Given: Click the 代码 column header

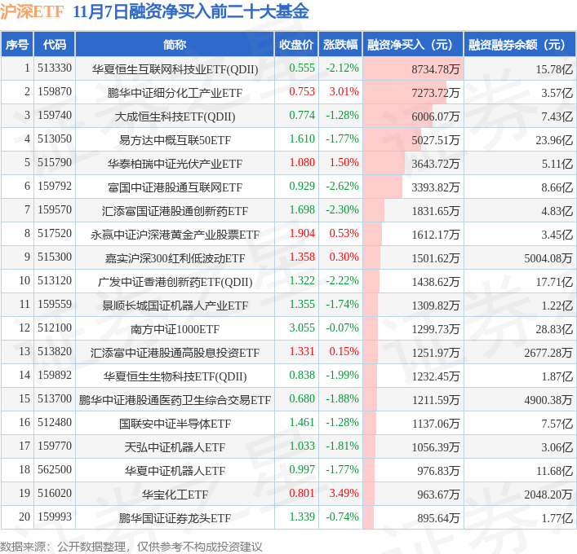Looking at the screenshot, I should 55,45.
